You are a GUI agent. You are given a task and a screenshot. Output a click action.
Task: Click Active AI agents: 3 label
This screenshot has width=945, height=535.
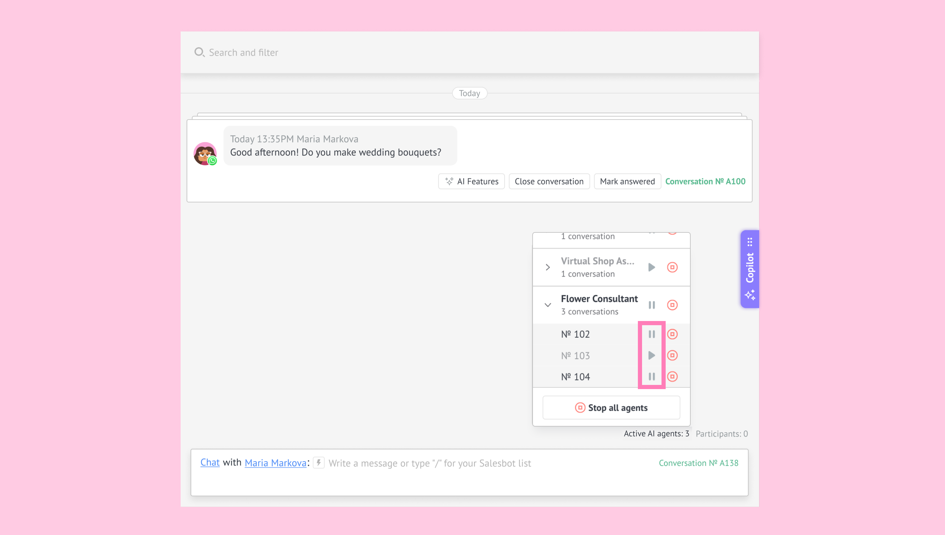656,434
